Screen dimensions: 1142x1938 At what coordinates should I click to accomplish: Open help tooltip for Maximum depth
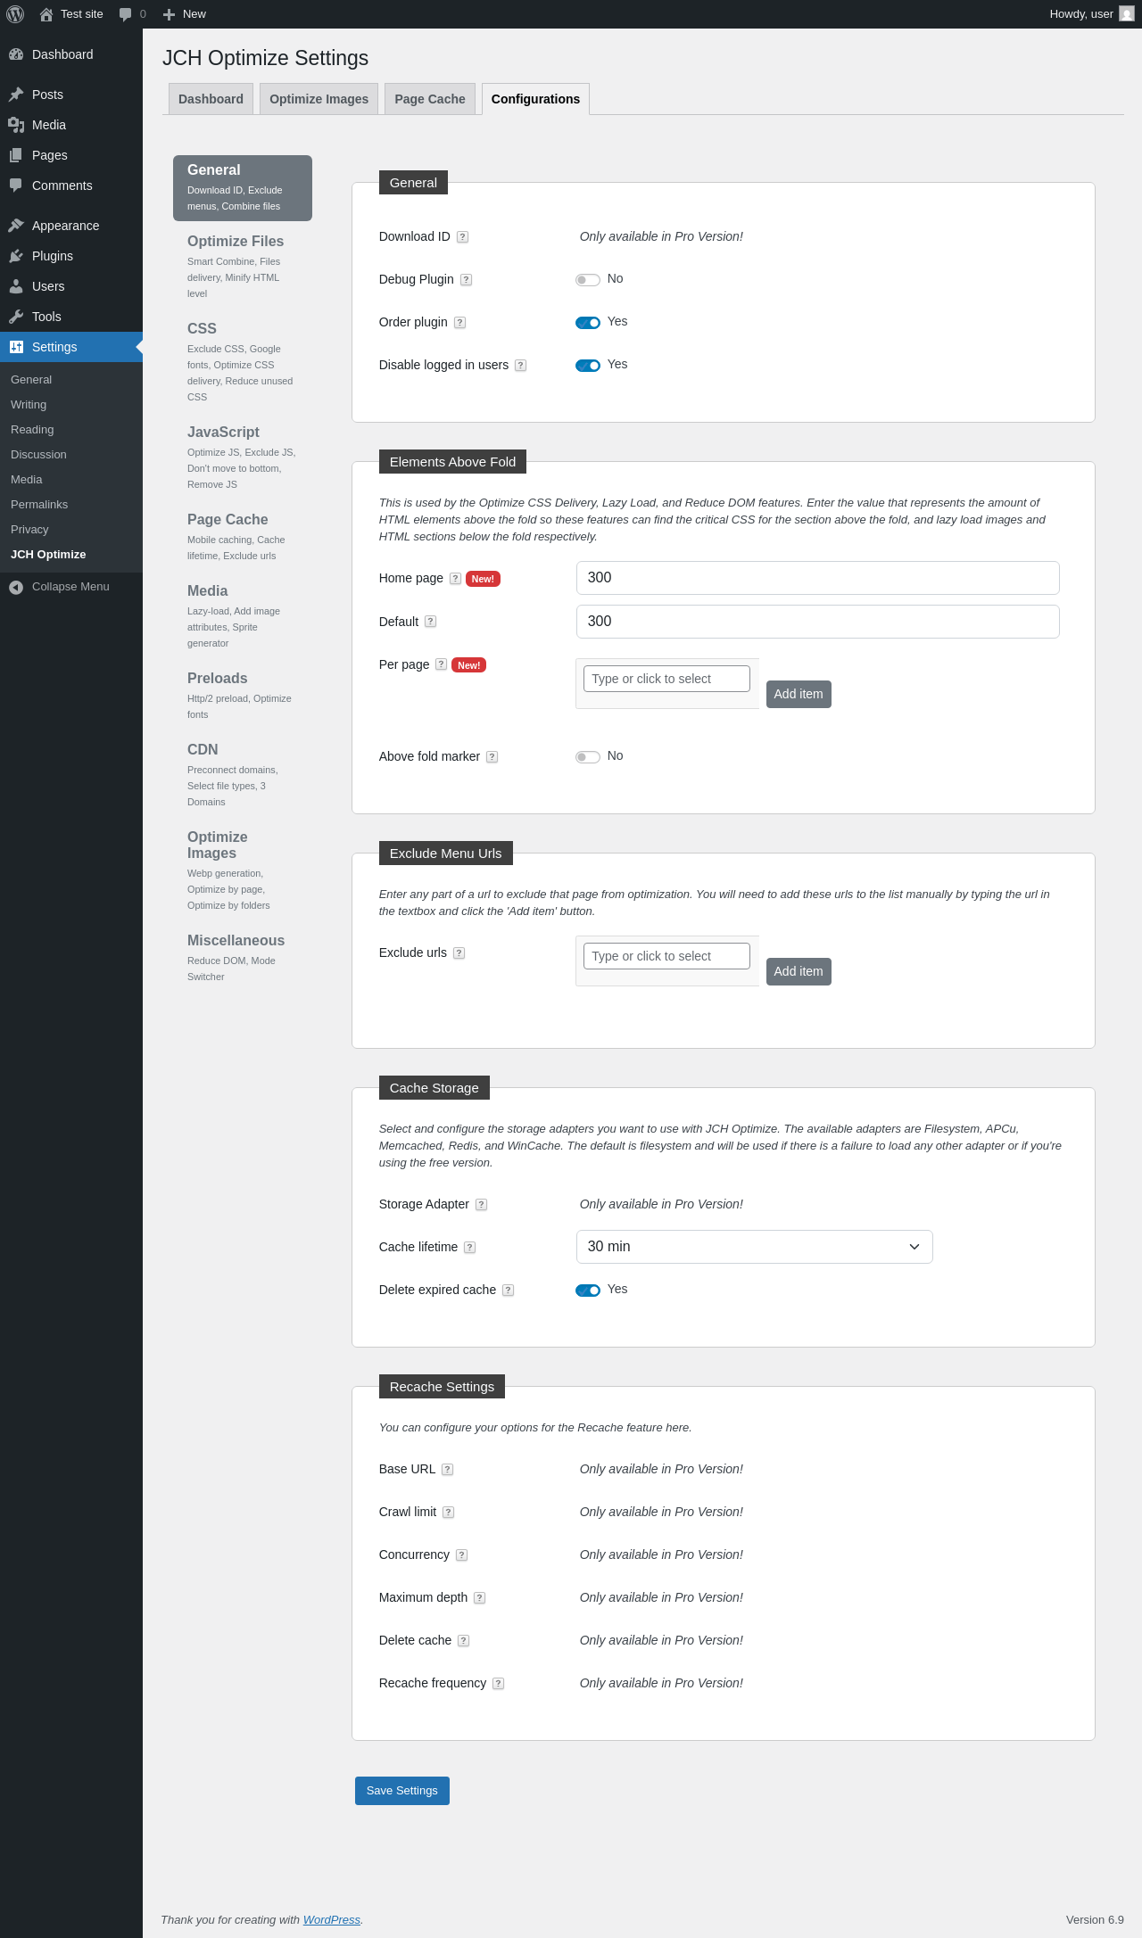point(479,1598)
